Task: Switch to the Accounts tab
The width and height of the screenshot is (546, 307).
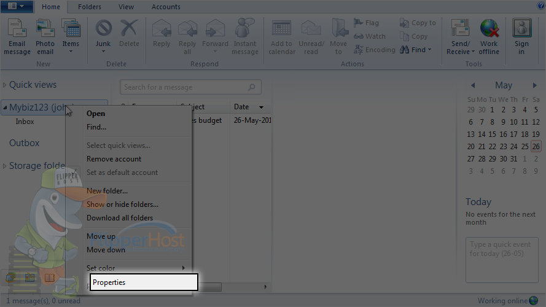Action: click(x=166, y=7)
